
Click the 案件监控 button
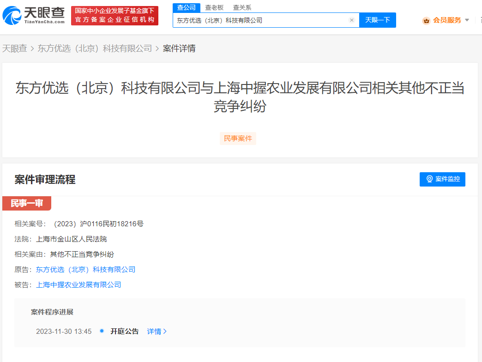(x=442, y=179)
